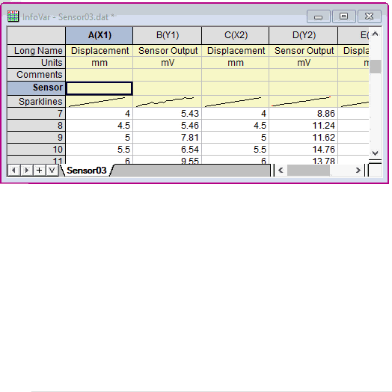The height and width of the screenshot is (392, 392).
Task: Click the Comments row label
Action: (x=37, y=75)
